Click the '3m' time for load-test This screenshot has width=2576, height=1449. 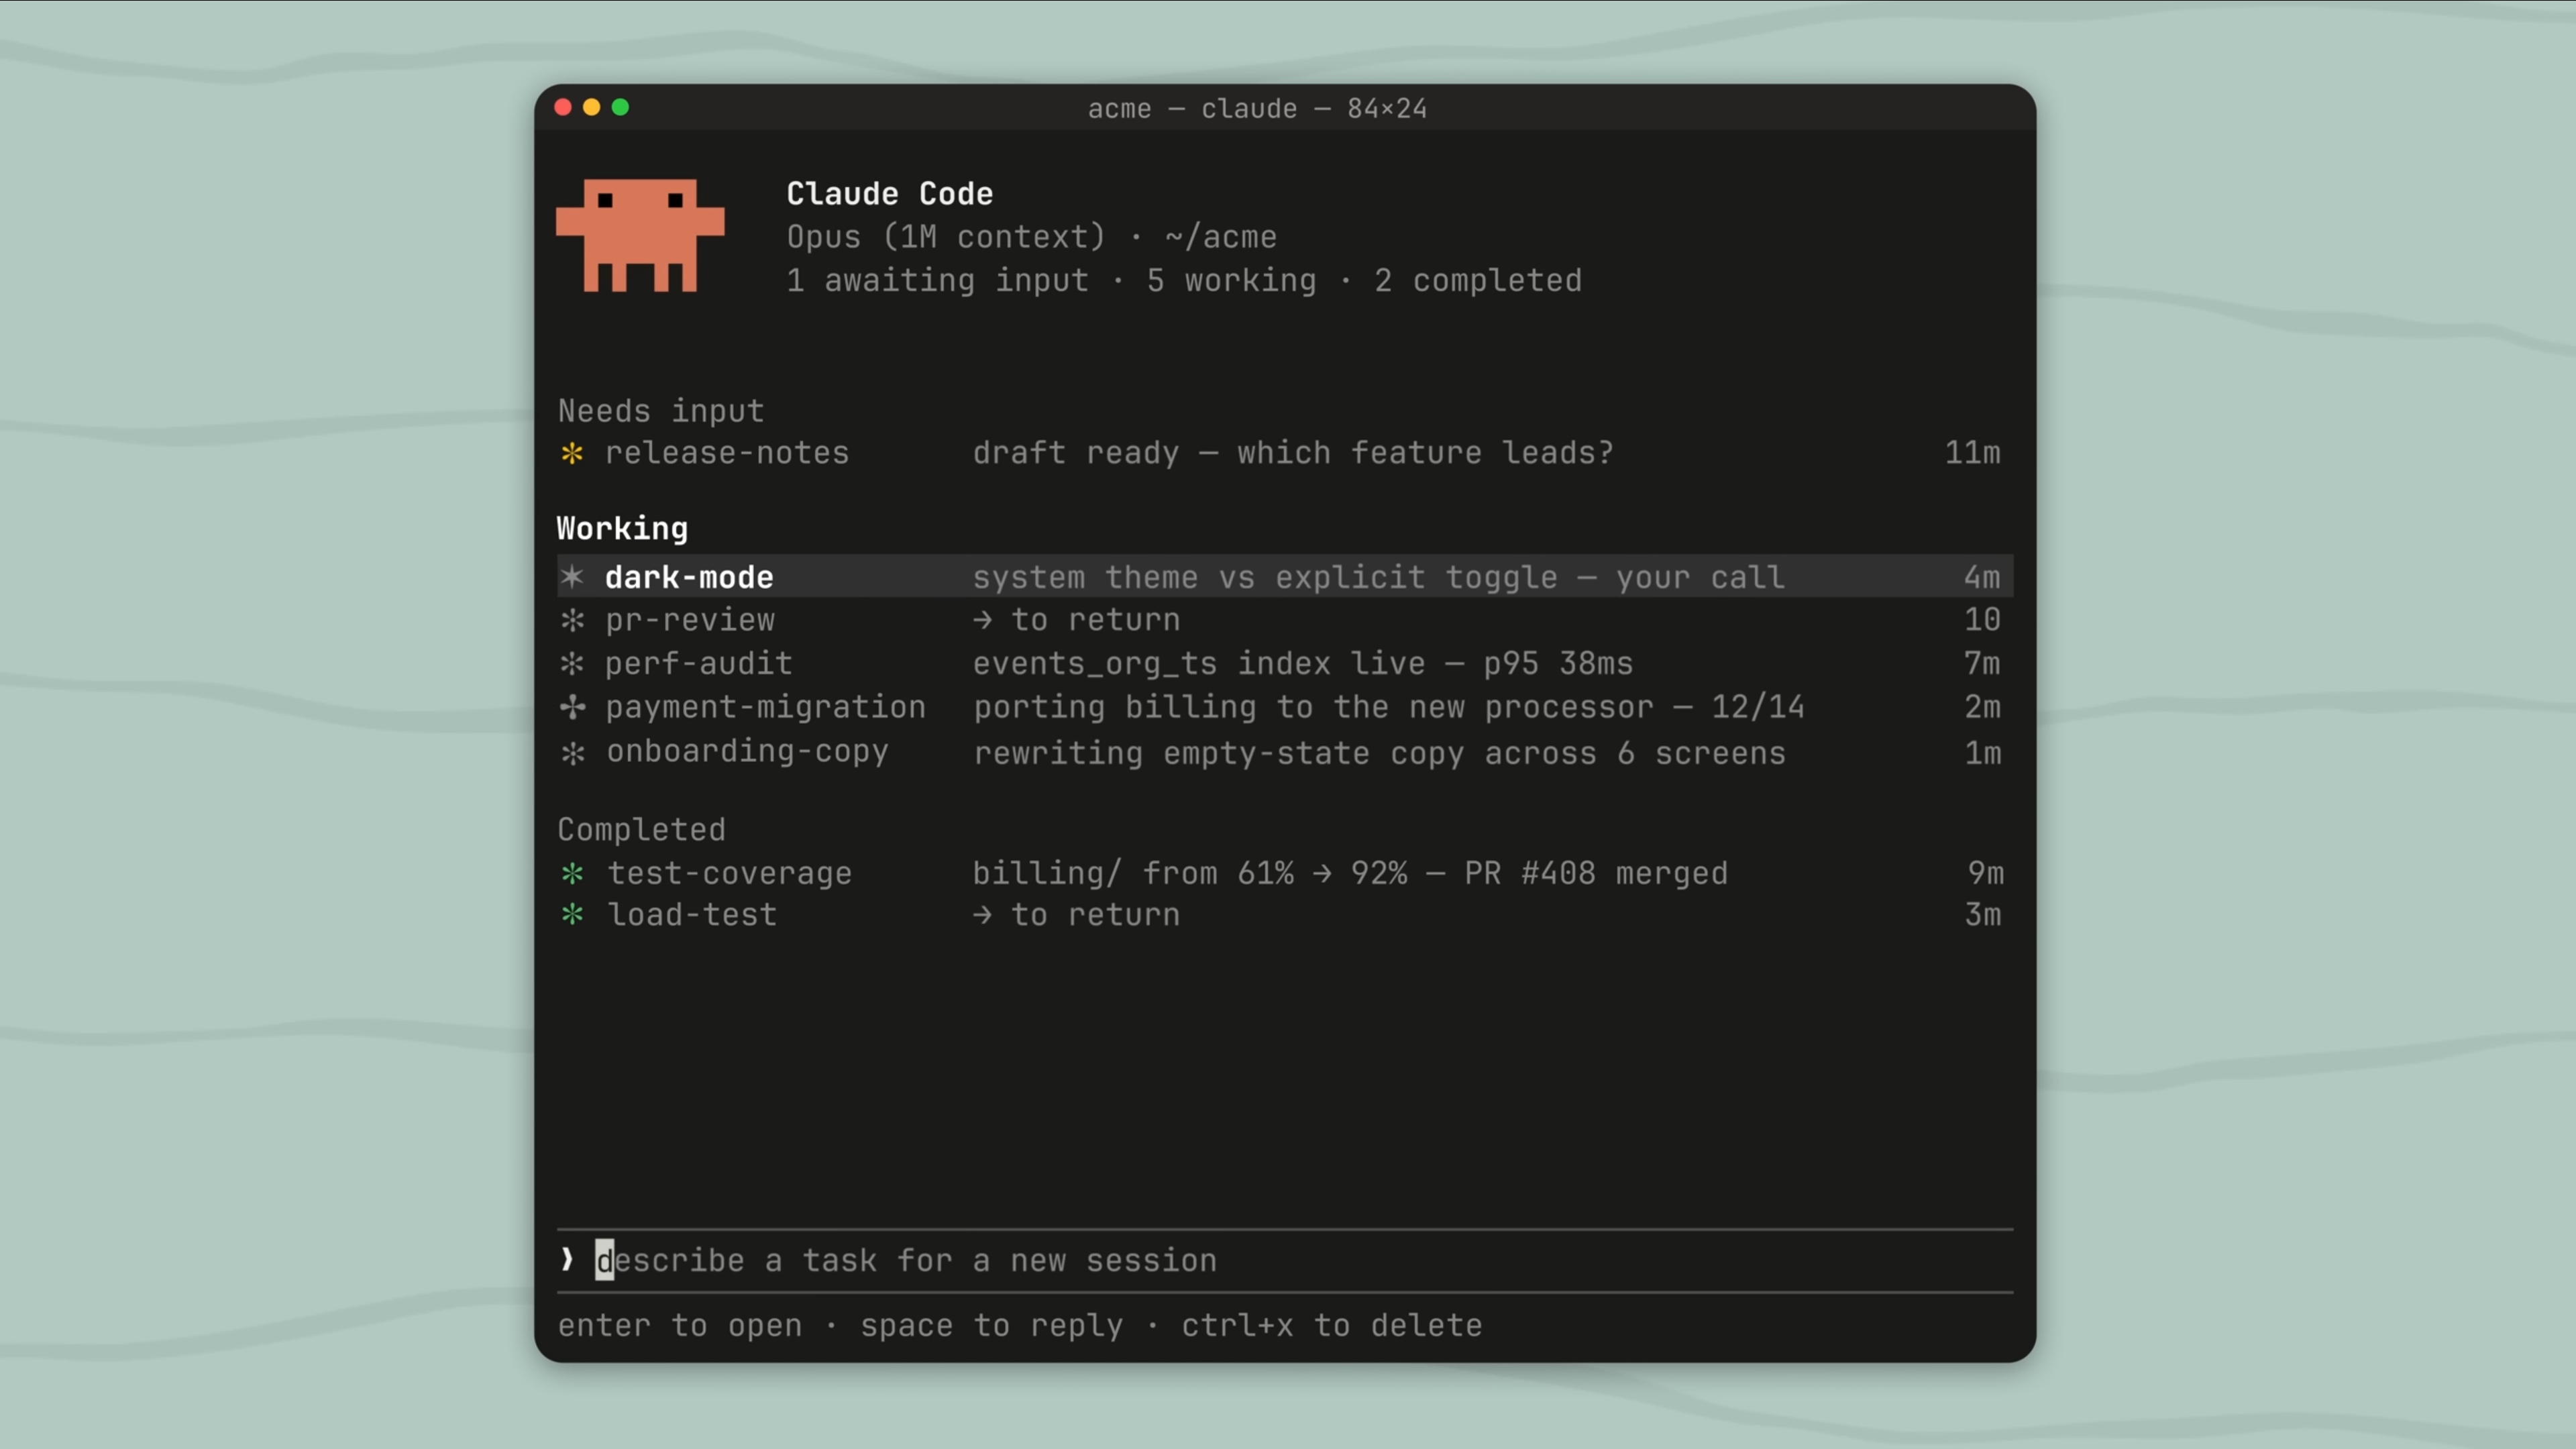(x=1982, y=914)
